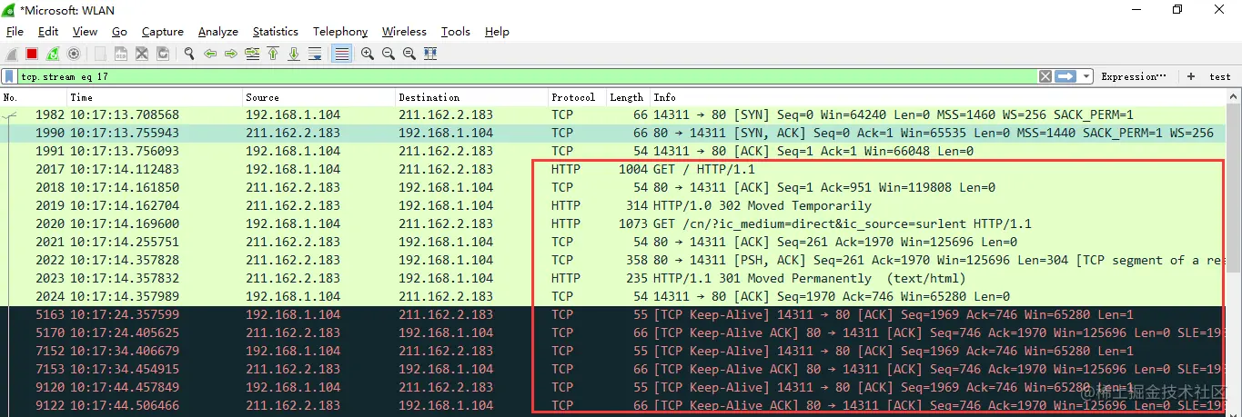
Task: Open the Tools menu
Action: coord(456,32)
